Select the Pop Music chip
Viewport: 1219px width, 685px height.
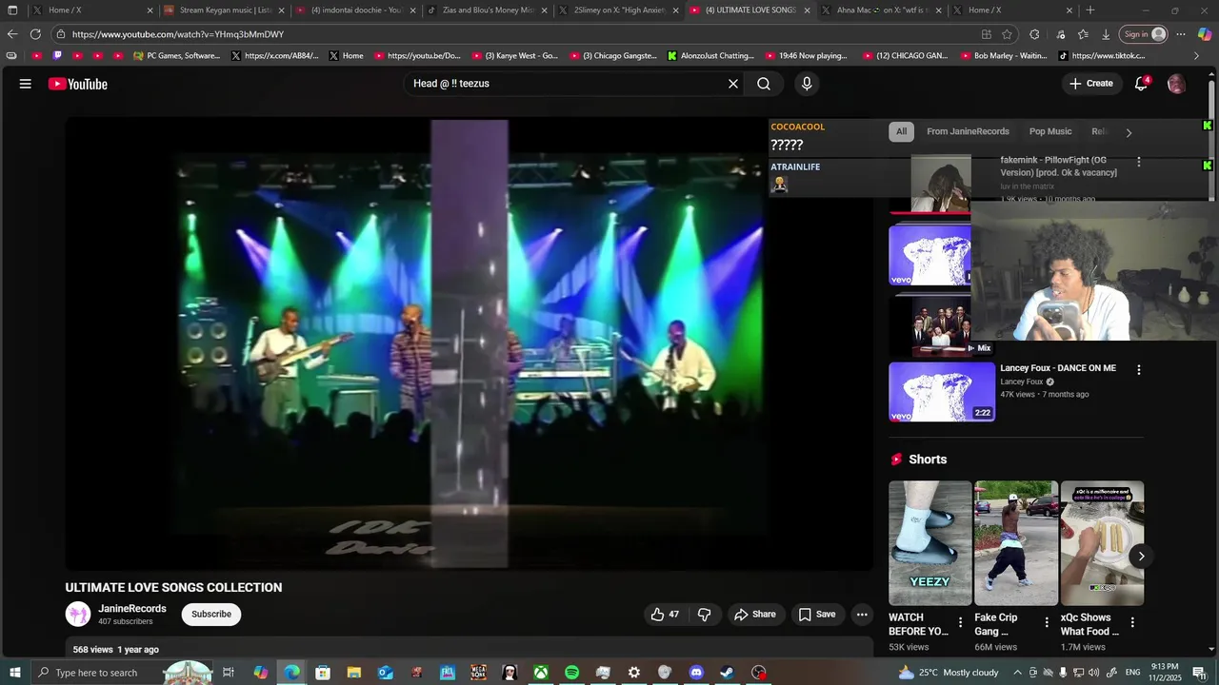click(x=1050, y=131)
